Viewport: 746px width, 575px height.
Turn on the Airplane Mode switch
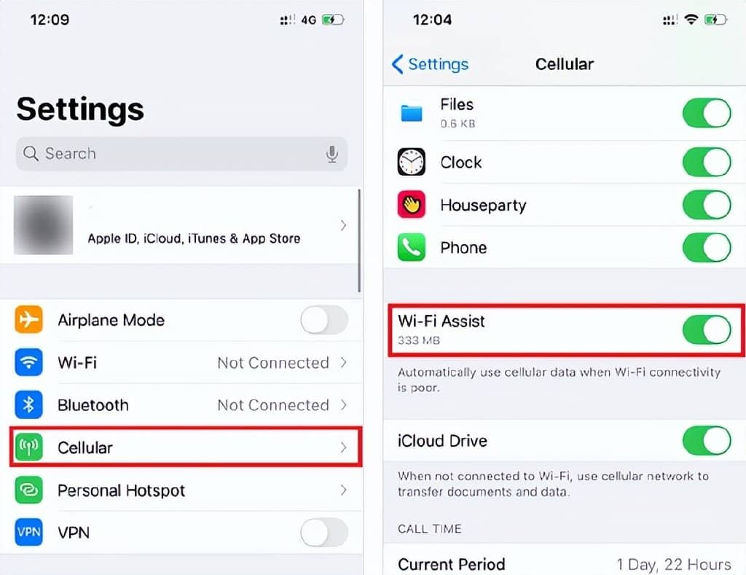tap(324, 320)
